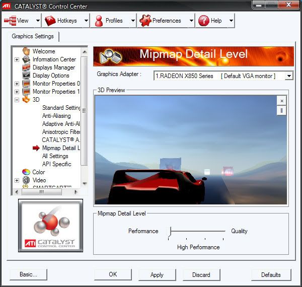Screen dimensions: 302x287
Task: Select Anti-Aliasing in the tree
Action: point(56,116)
